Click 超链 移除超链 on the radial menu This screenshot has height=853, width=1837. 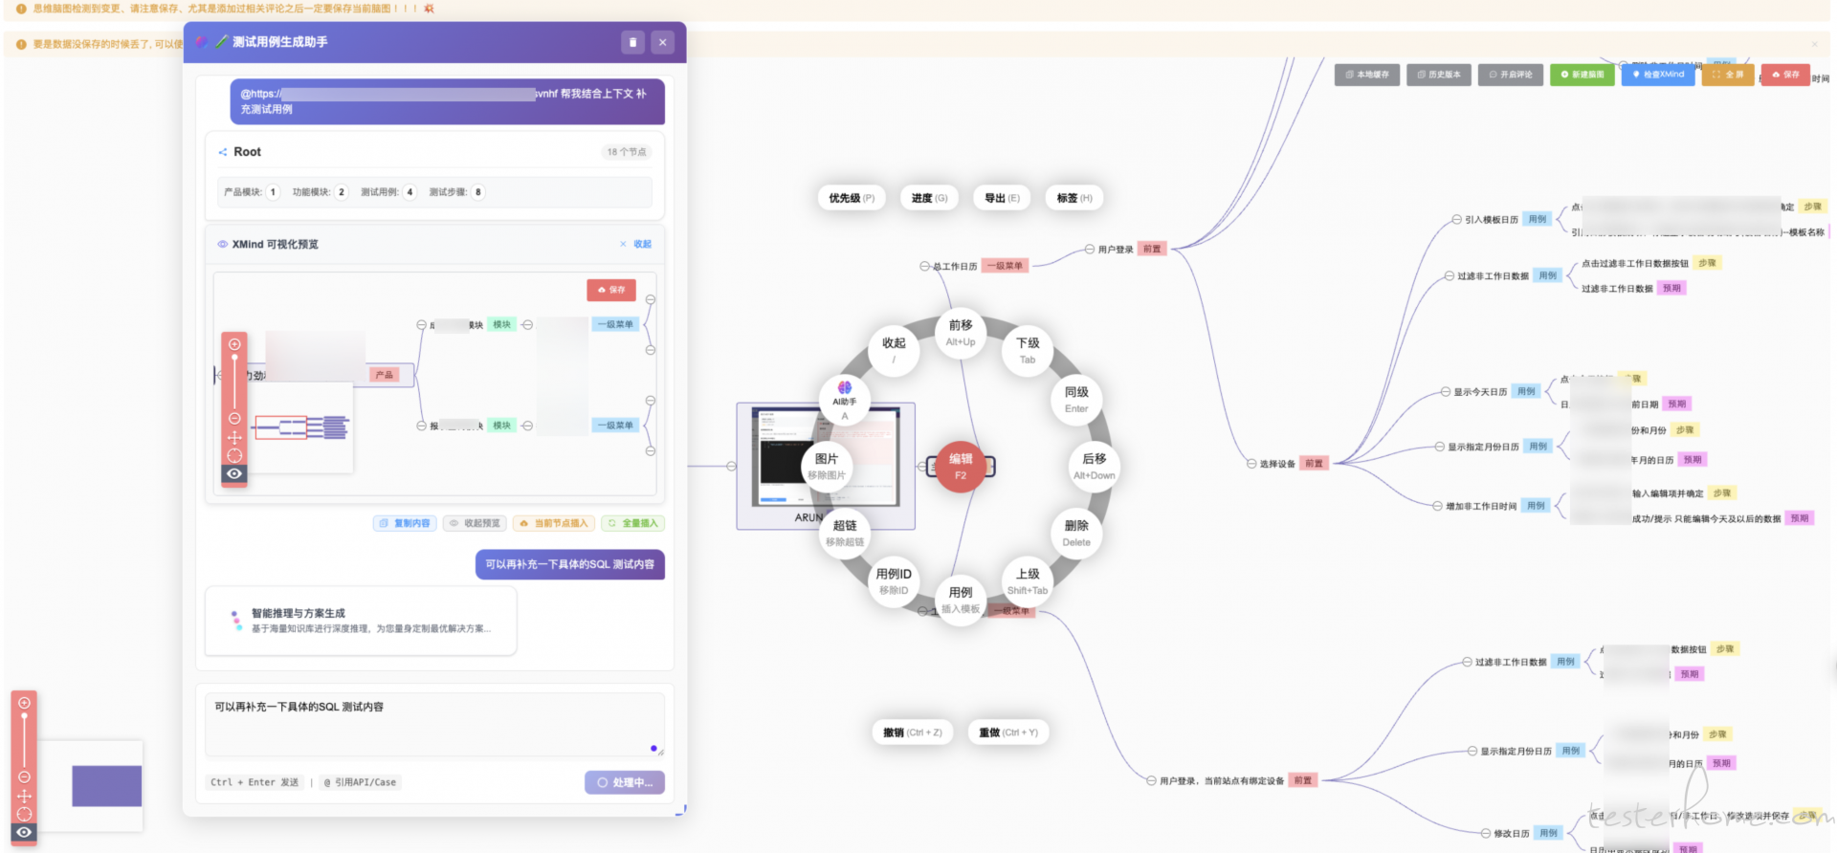845,534
